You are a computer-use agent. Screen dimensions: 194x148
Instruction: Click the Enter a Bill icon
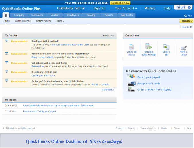(x=166, y=47)
